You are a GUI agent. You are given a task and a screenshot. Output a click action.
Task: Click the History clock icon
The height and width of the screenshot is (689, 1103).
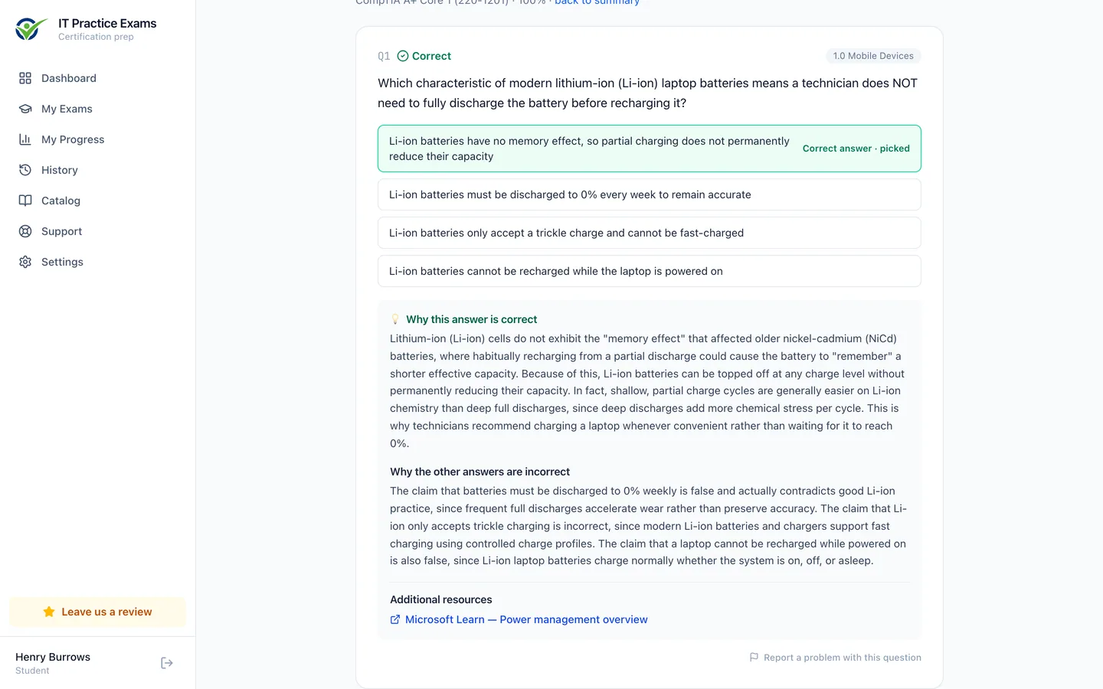click(x=25, y=170)
